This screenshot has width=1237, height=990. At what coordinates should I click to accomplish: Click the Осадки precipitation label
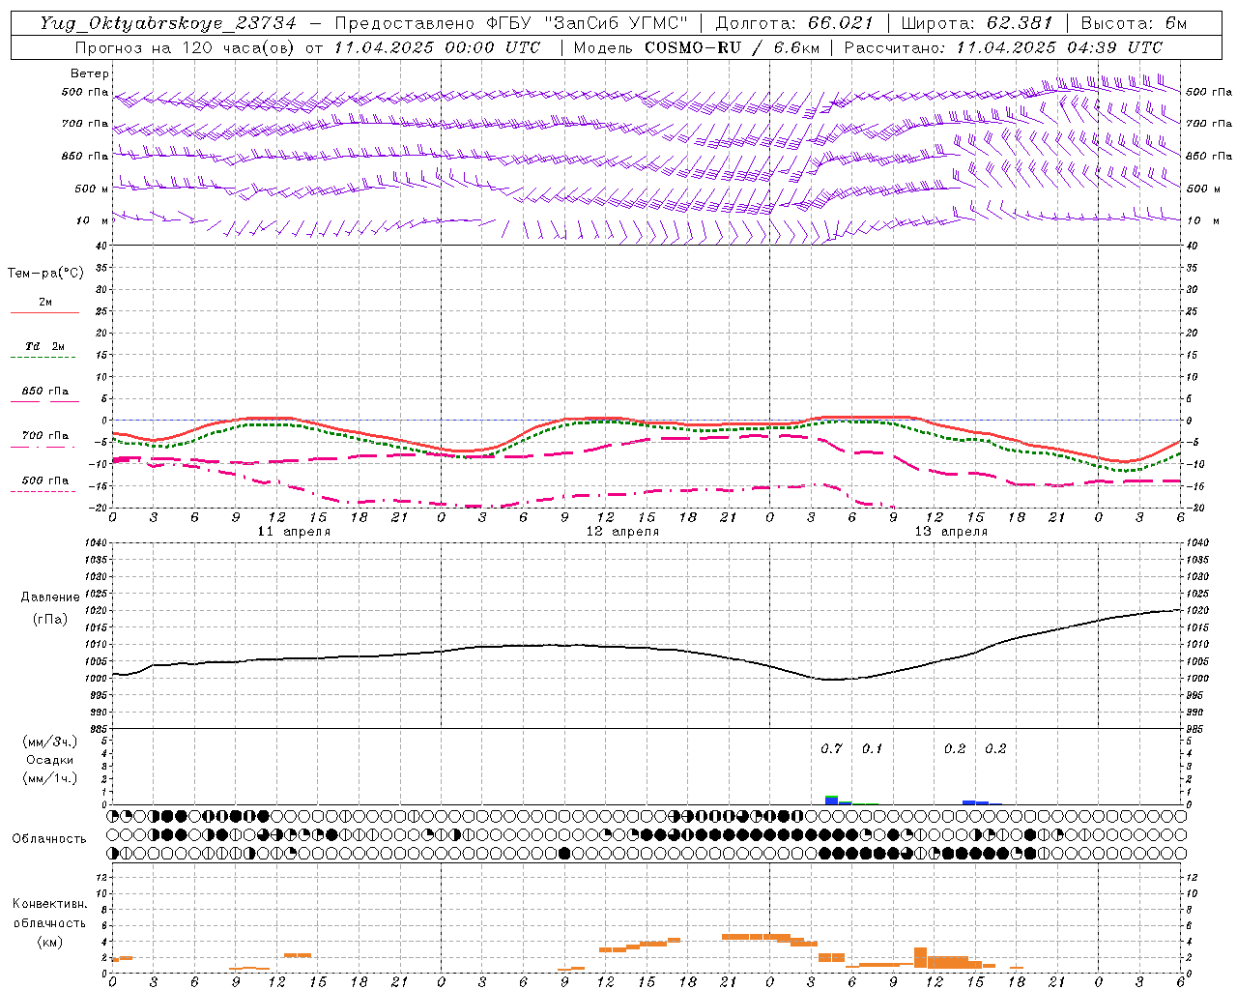pos(50,760)
